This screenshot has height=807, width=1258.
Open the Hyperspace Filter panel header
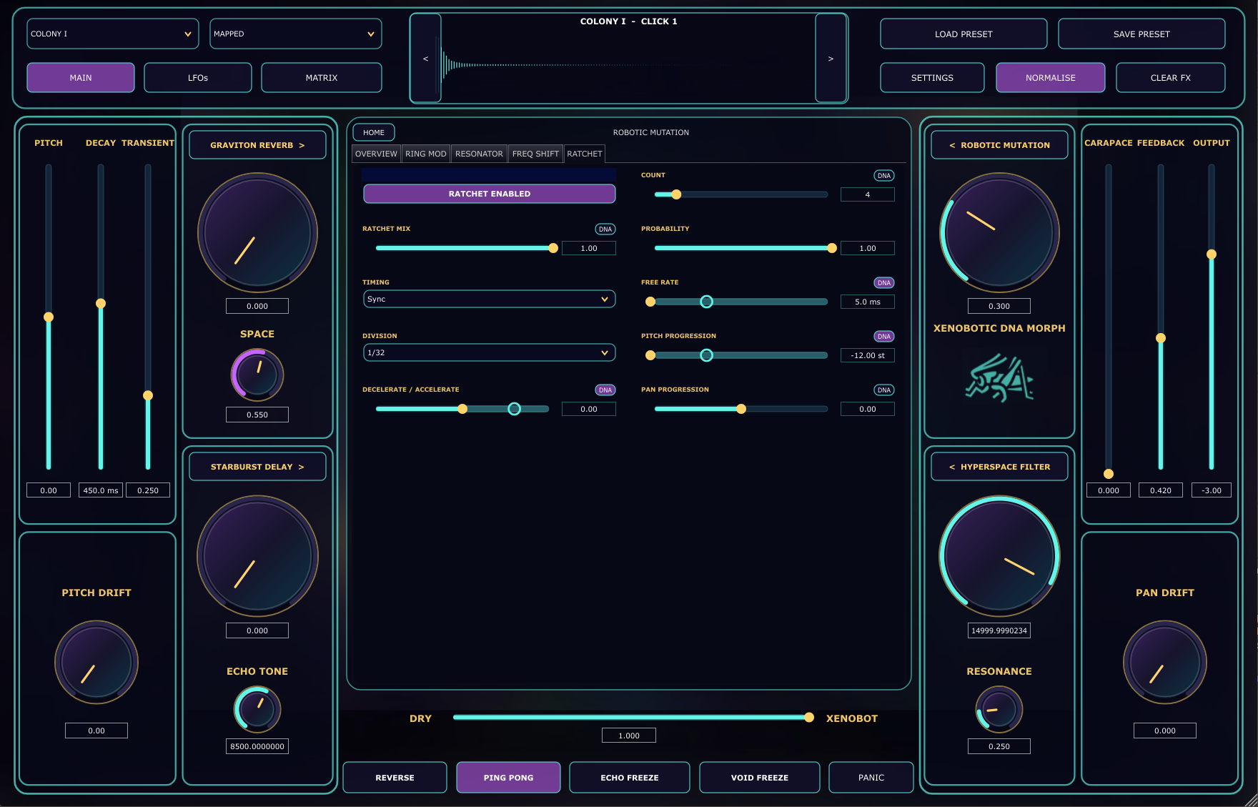(x=999, y=467)
